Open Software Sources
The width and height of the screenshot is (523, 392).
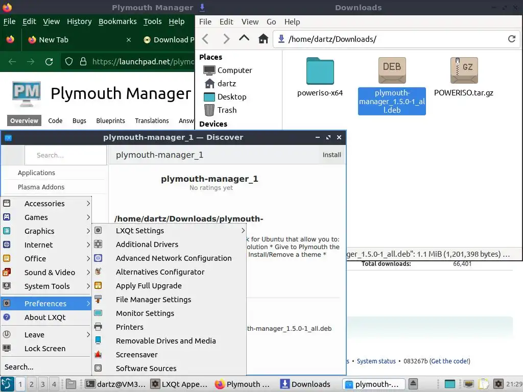coord(169,369)
